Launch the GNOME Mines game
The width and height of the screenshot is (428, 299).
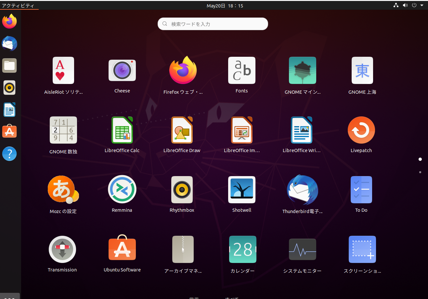303,70
